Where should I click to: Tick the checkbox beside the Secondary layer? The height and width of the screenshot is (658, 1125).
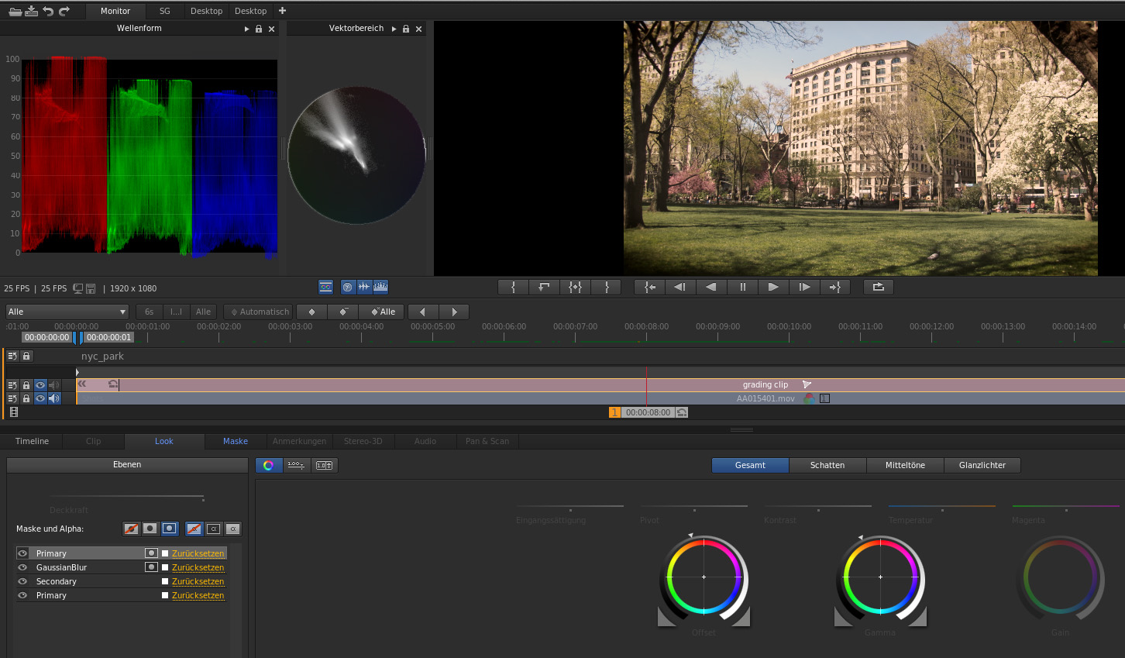click(165, 581)
